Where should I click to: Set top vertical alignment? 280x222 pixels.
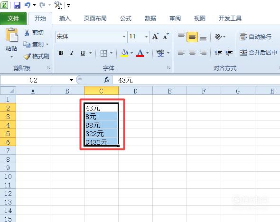pyautogui.click(x=181, y=37)
